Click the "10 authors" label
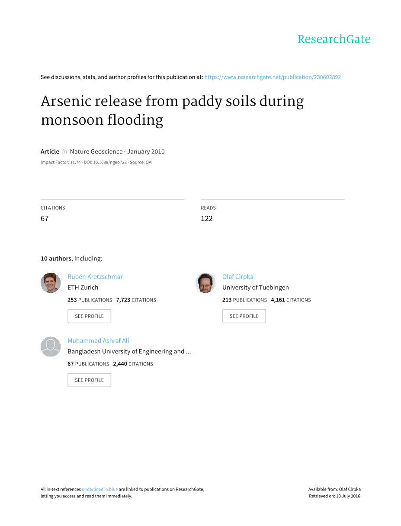401x526 pixels. pyautogui.click(x=56, y=259)
